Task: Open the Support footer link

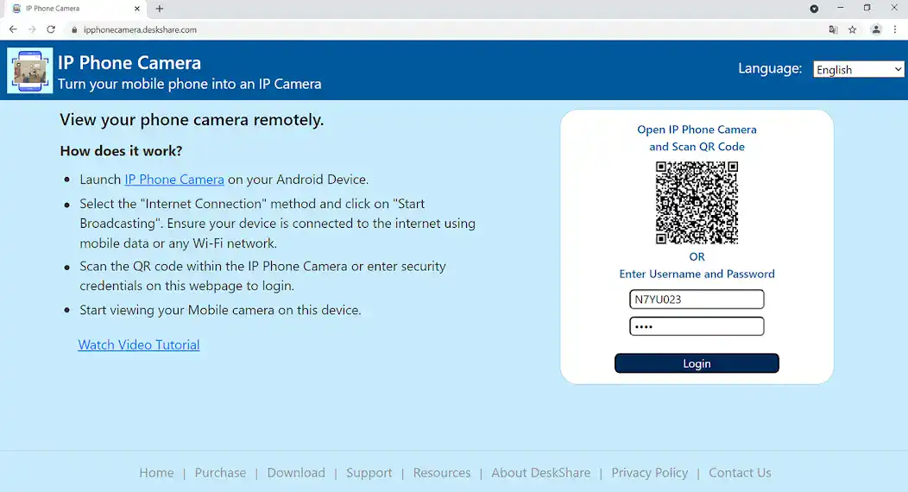Action: pos(369,473)
